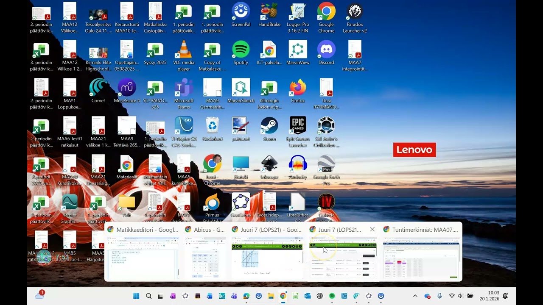Open the Inkscape desktop icon

pos(269,168)
